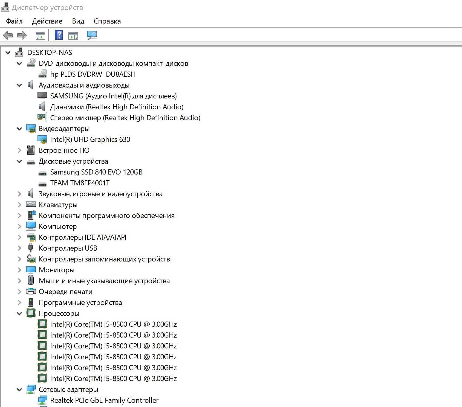Collapse the DESKTOP-NAS root node
This screenshot has width=462, height=407.
pyautogui.click(x=8, y=53)
